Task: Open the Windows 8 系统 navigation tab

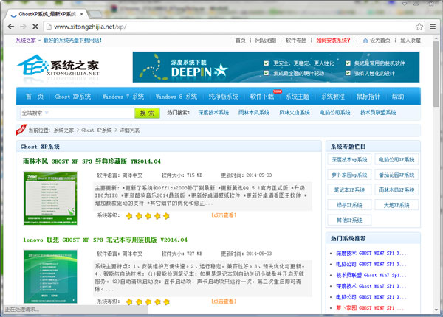Action: pos(176,97)
